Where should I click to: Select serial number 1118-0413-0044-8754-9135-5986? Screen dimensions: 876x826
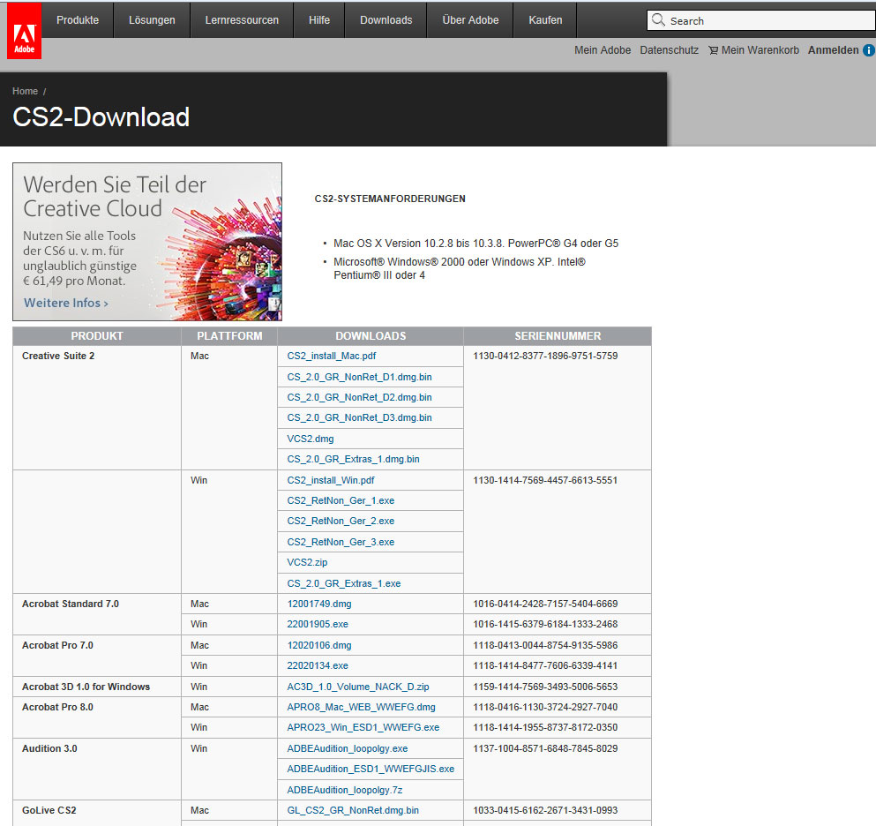coord(545,645)
